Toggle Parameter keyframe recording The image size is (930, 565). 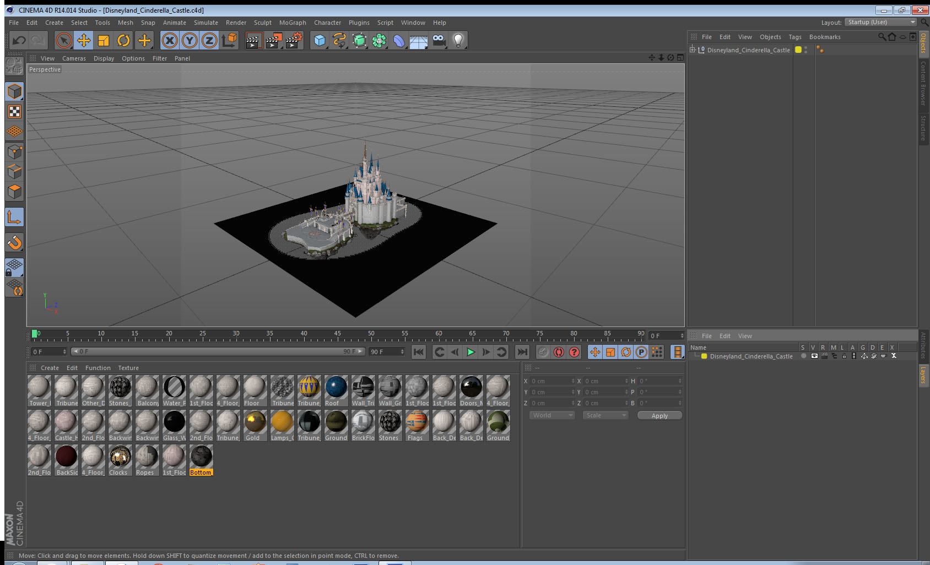pos(641,352)
